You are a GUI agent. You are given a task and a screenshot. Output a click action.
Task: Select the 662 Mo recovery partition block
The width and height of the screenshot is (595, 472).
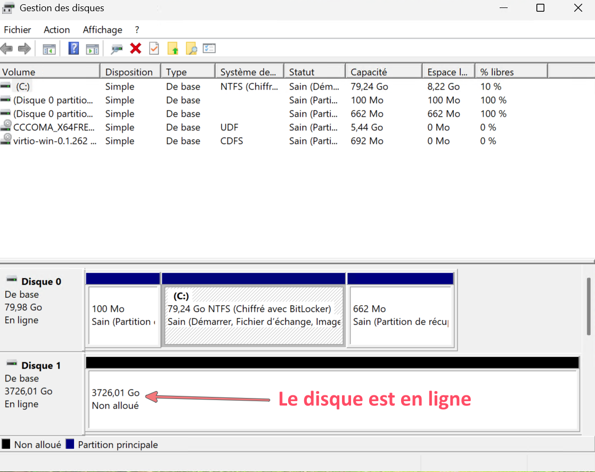point(400,315)
